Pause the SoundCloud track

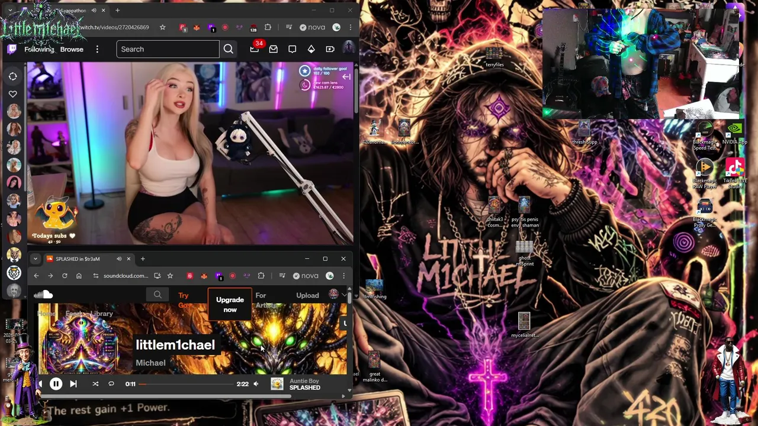click(x=56, y=384)
